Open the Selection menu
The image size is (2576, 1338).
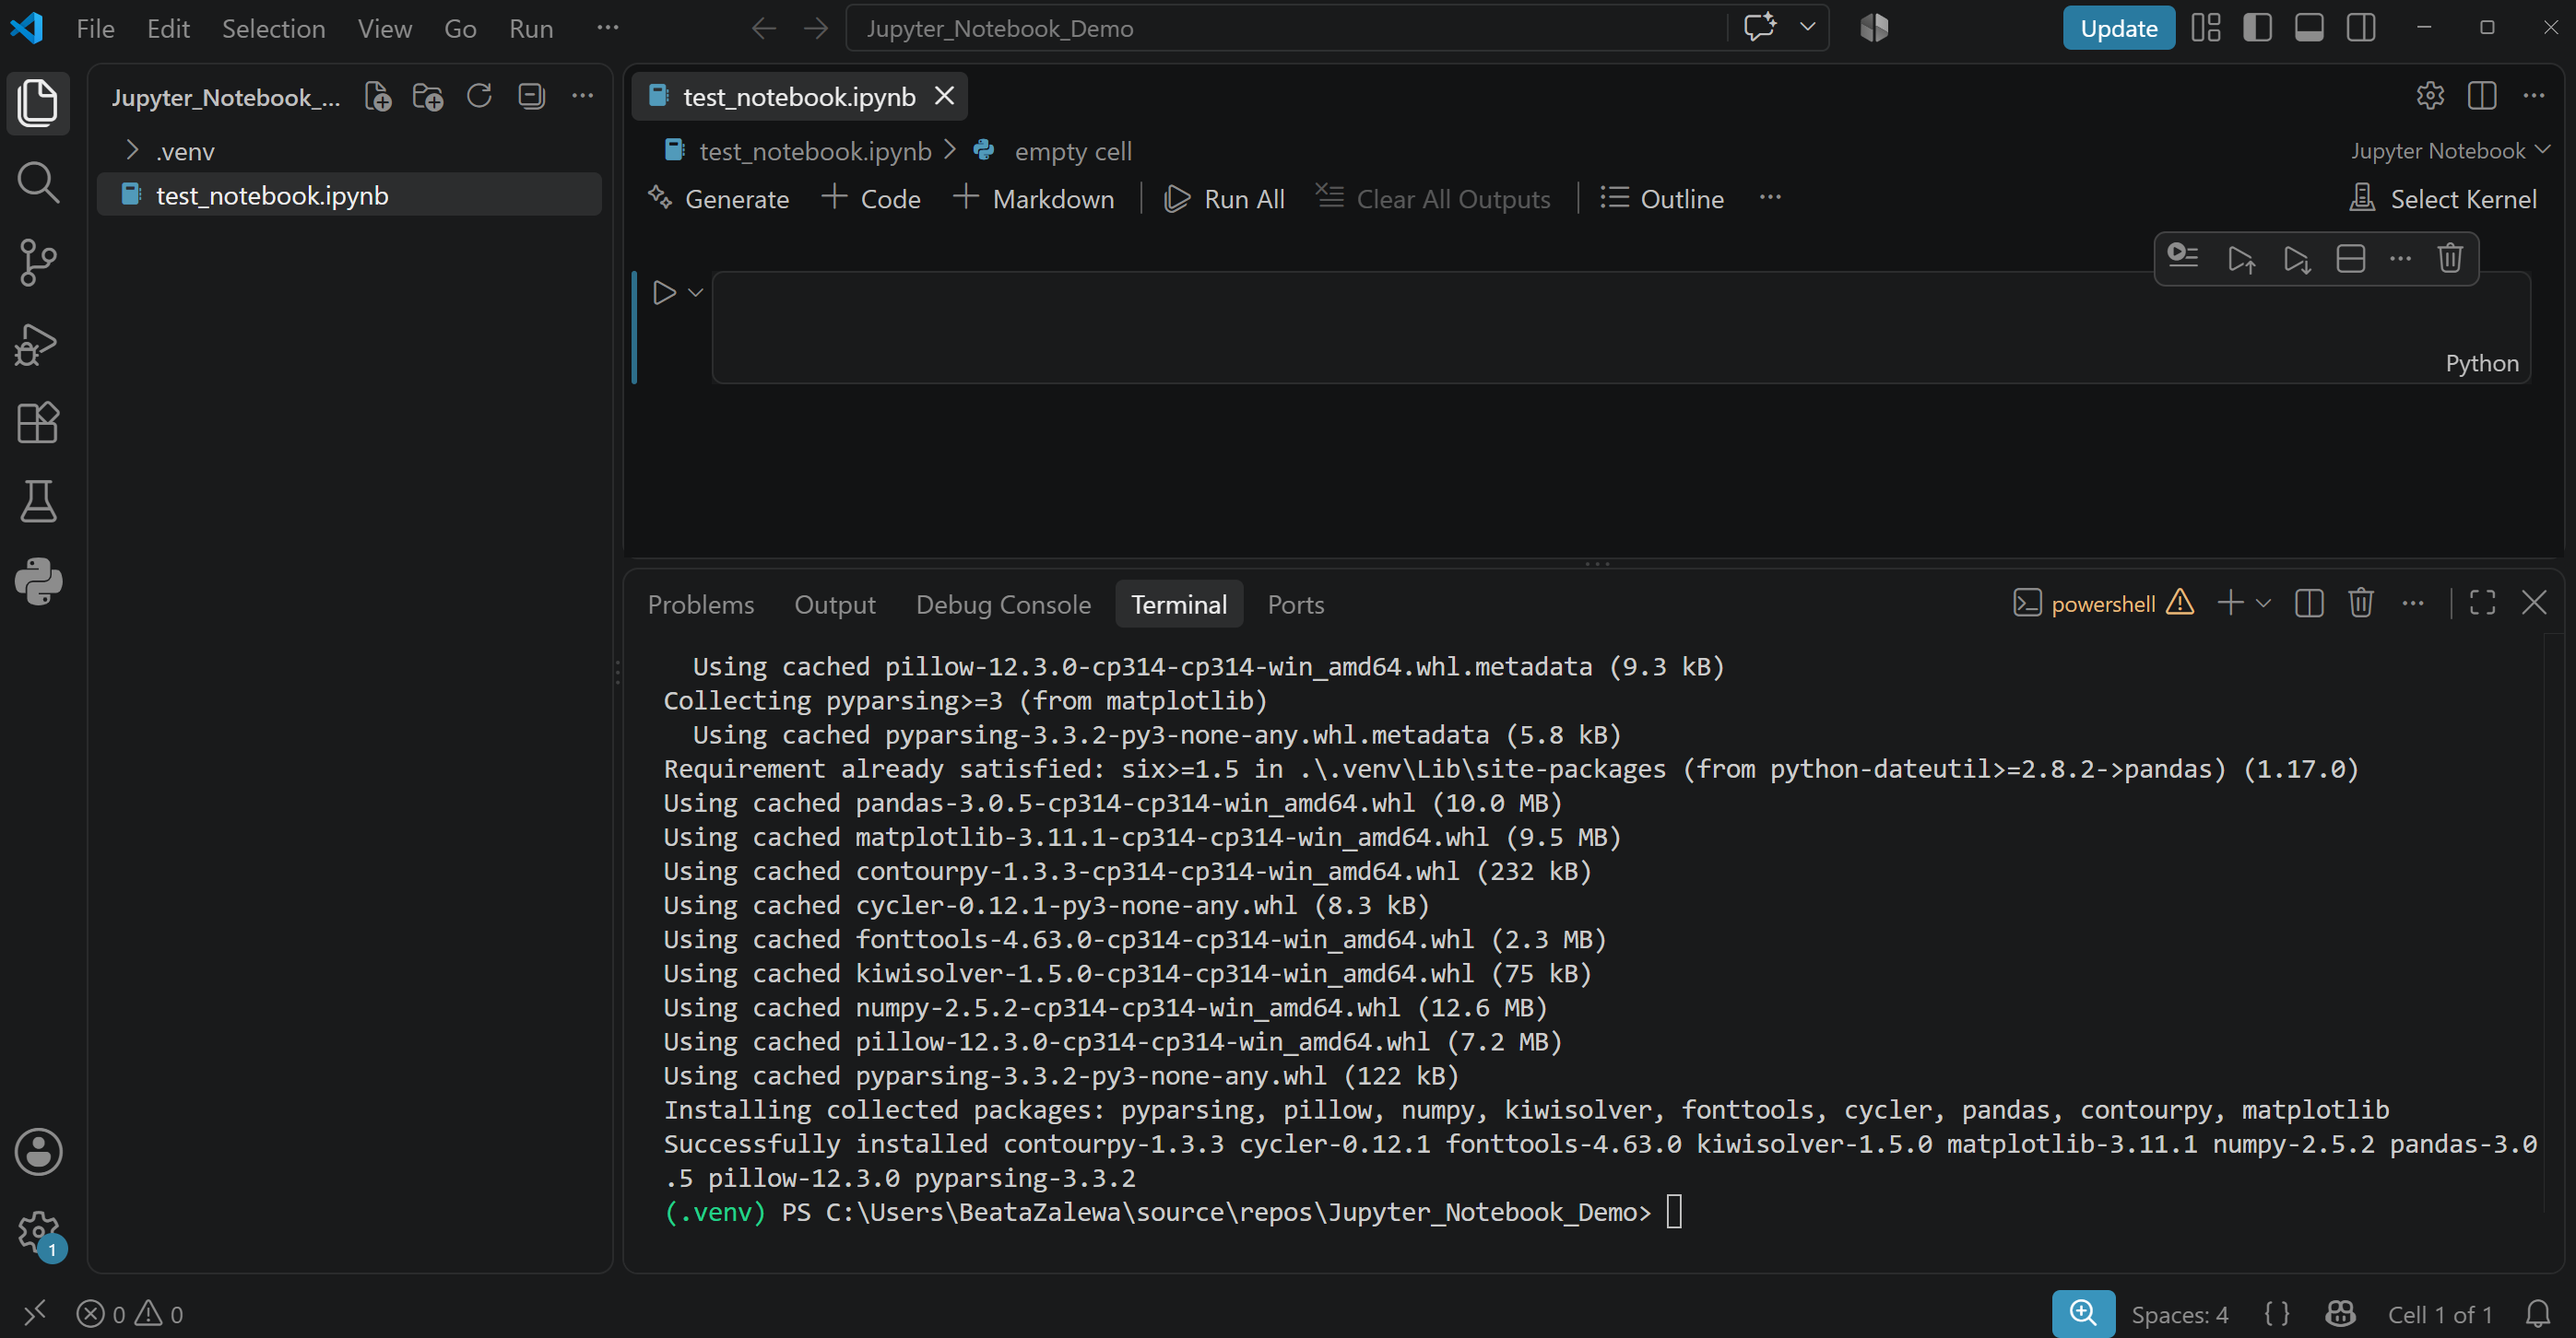point(273,28)
